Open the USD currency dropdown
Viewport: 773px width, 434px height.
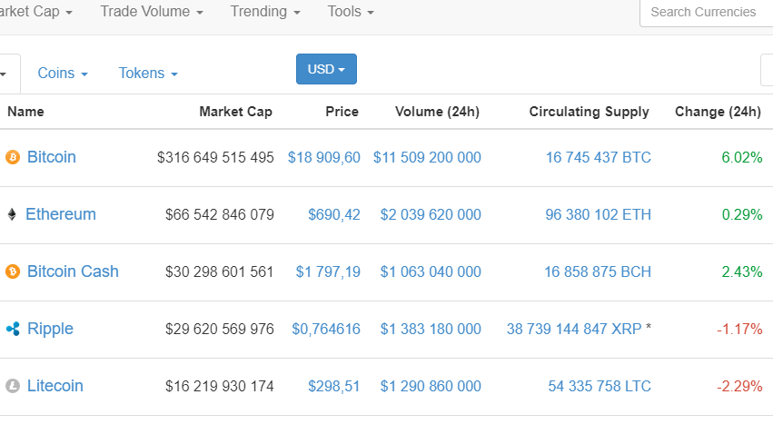coord(326,69)
